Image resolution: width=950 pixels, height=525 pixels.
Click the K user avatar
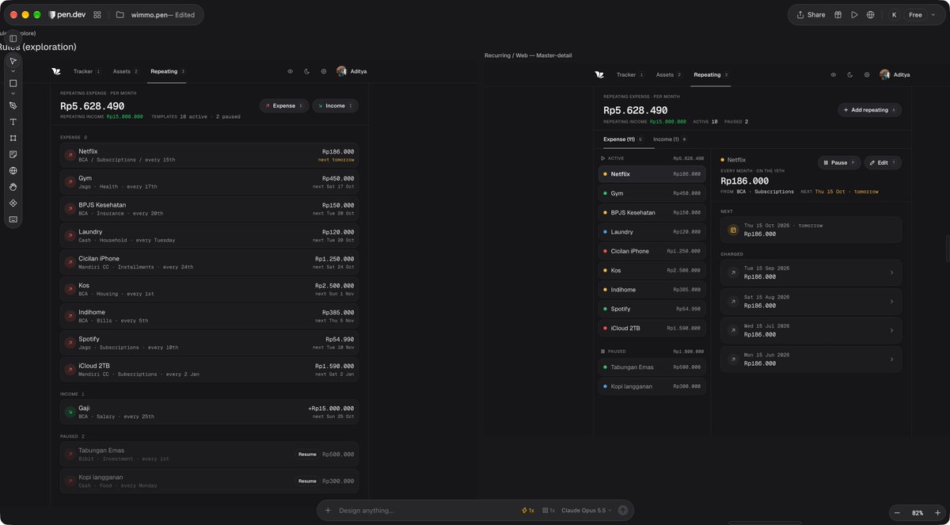click(x=894, y=15)
